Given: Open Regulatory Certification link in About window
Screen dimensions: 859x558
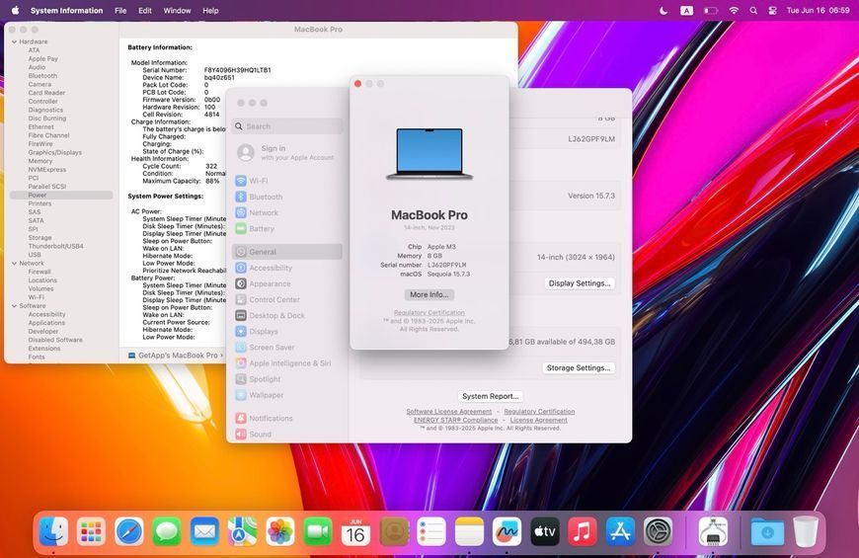Looking at the screenshot, I should pos(429,312).
